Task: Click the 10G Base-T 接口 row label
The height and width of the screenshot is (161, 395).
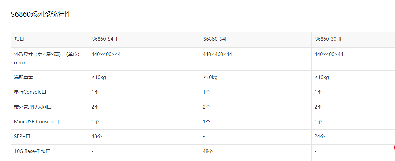Action: 32,151
